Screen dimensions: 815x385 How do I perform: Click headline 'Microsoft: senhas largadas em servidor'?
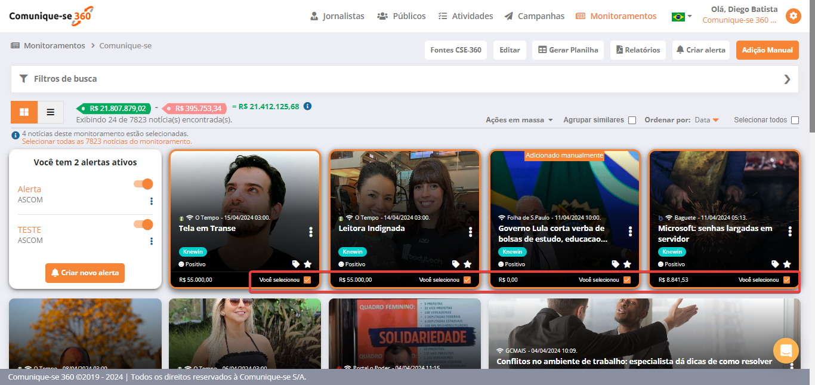coord(716,233)
